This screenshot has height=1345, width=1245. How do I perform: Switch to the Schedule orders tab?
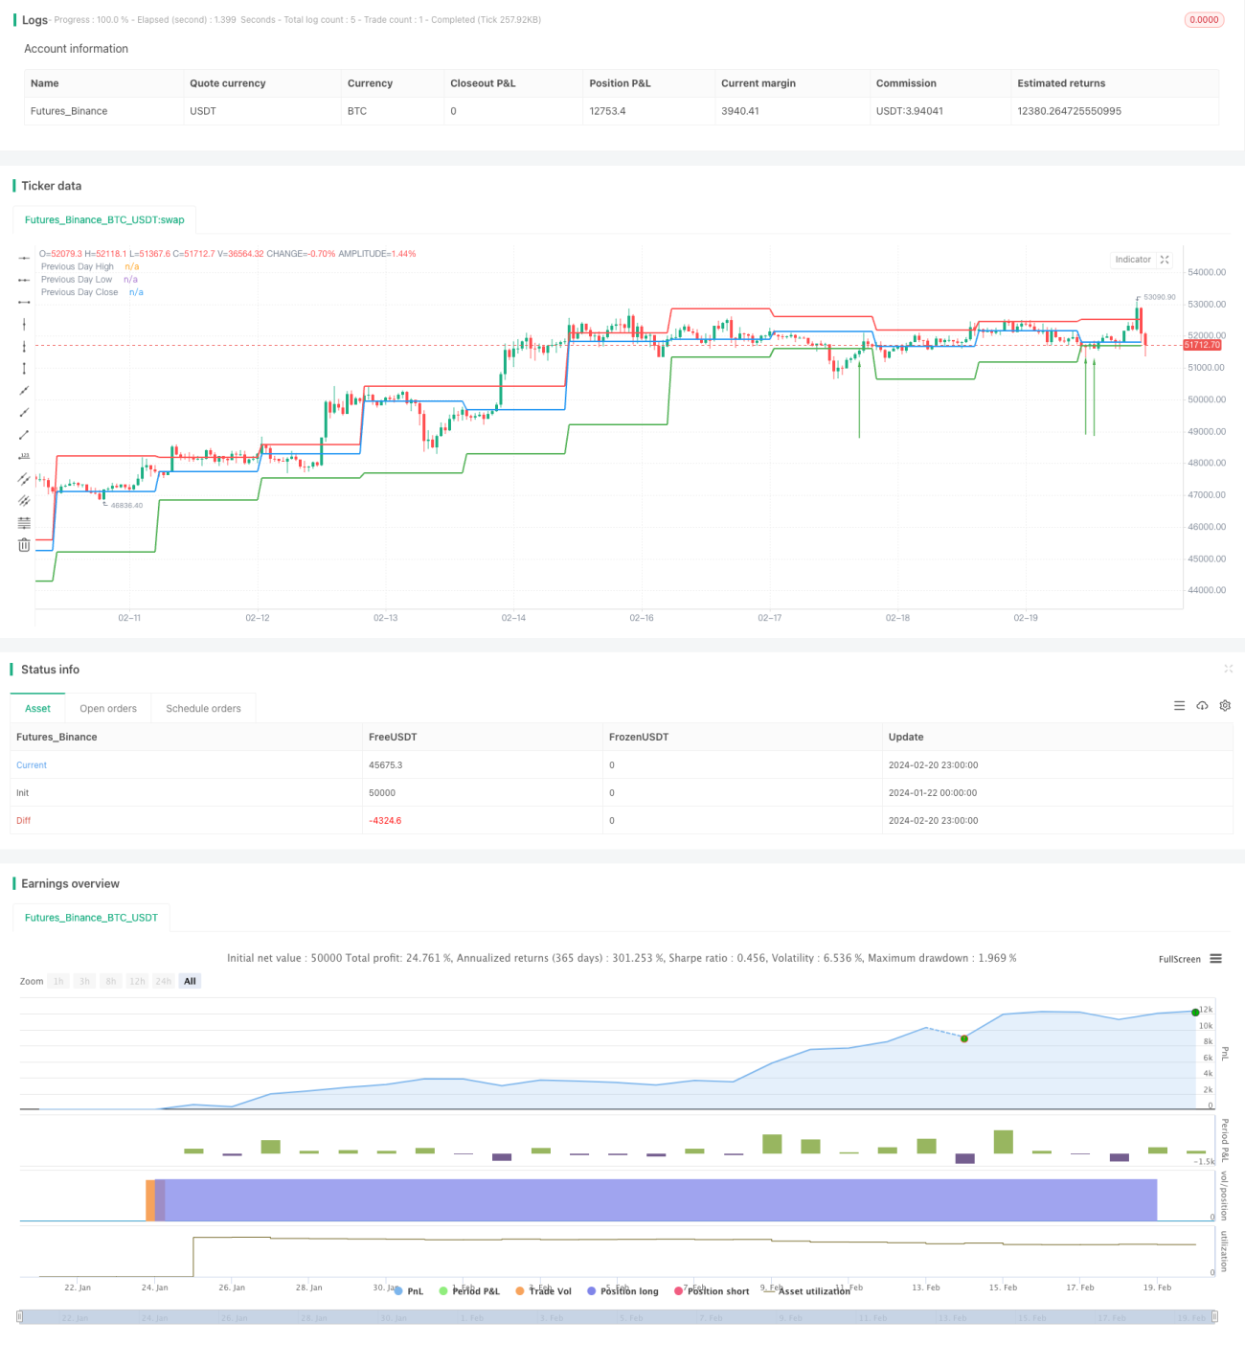coord(203,709)
